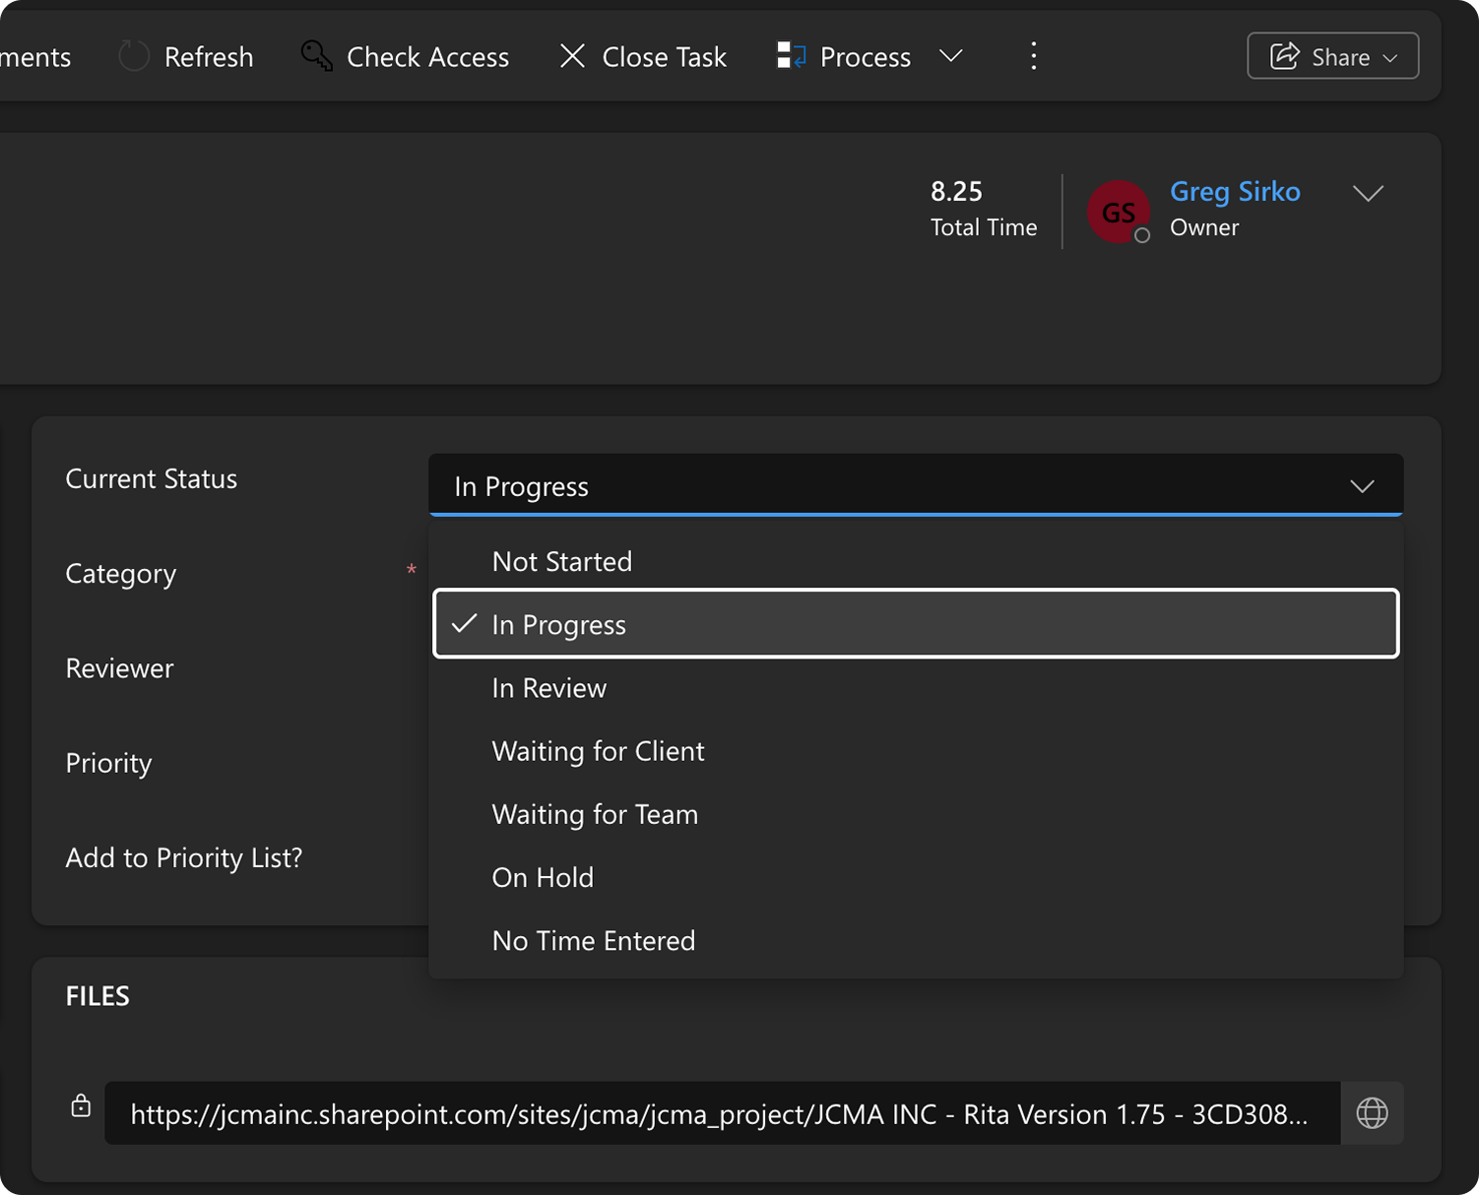This screenshot has width=1479, height=1195.
Task: Click the Process flow icon
Action: tap(791, 56)
